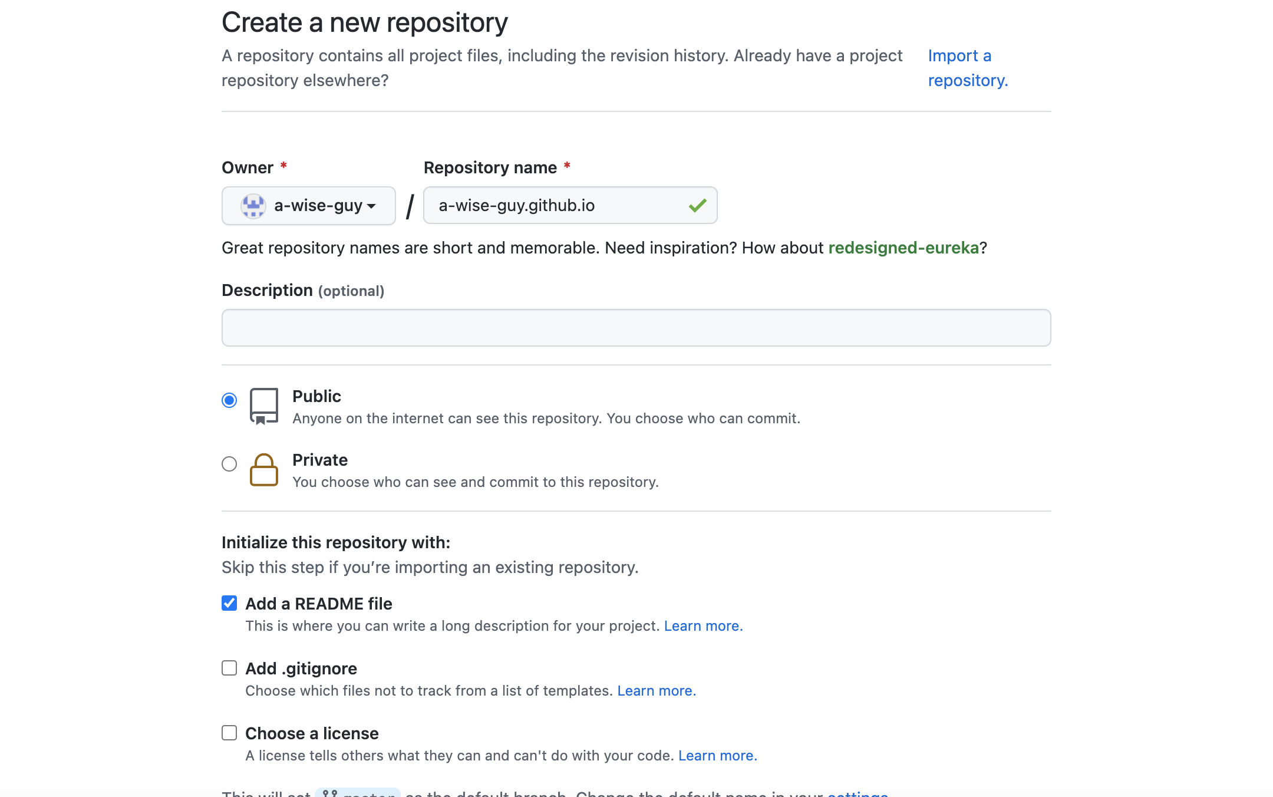Check Choose a license option
Image resolution: width=1273 pixels, height=797 pixels.
click(229, 733)
